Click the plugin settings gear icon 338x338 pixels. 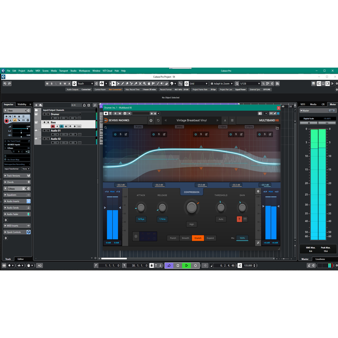pos(258,191)
